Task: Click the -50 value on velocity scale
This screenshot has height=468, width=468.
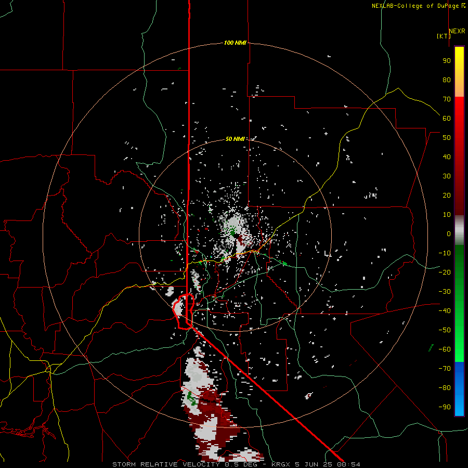Action: (x=445, y=330)
